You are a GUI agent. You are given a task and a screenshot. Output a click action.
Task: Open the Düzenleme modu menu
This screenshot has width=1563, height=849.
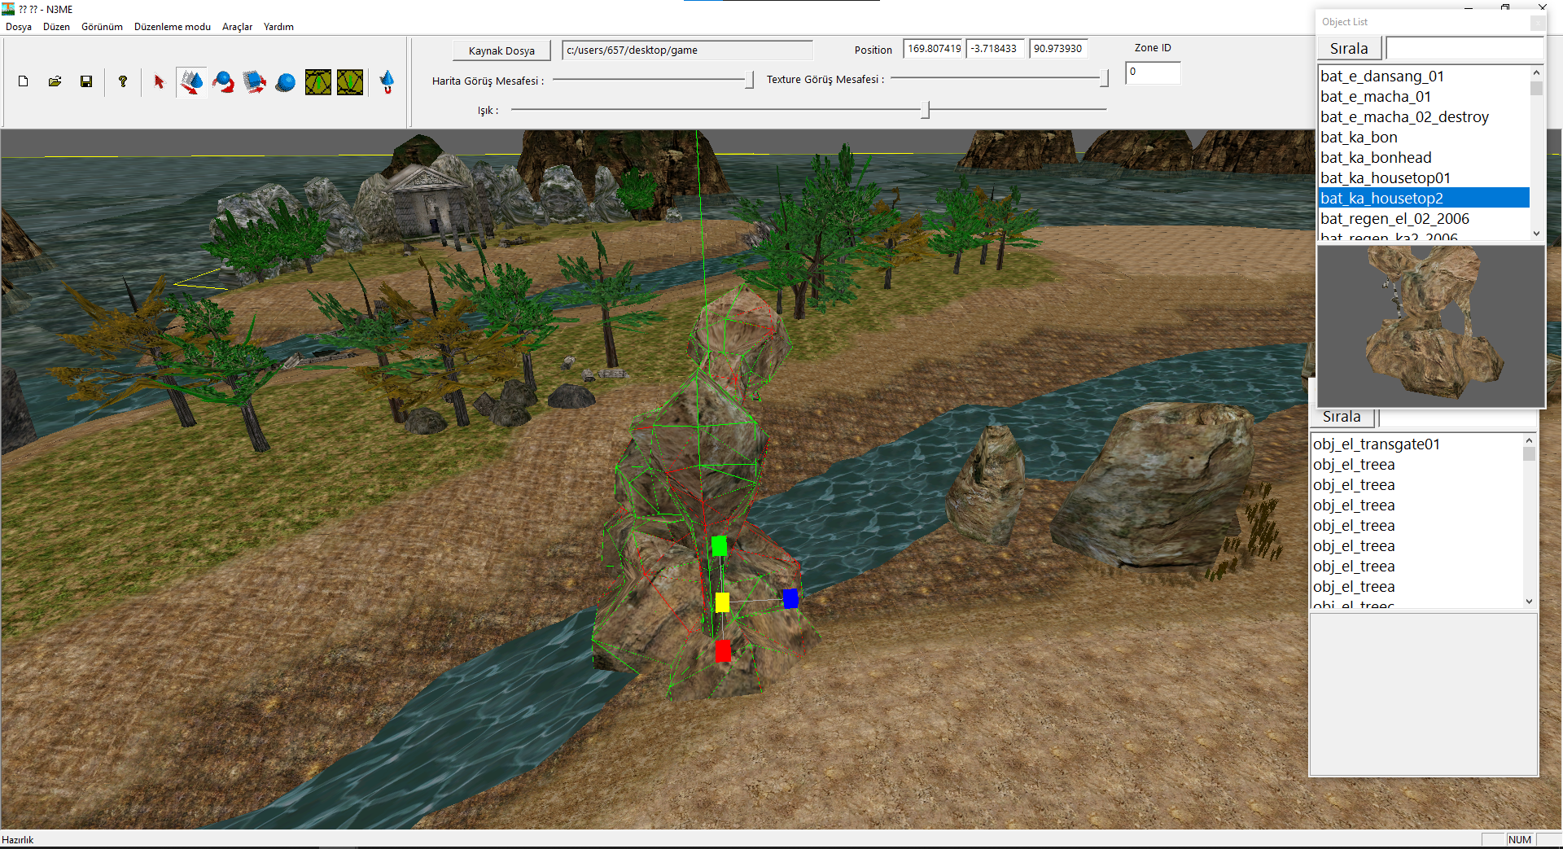(x=173, y=27)
